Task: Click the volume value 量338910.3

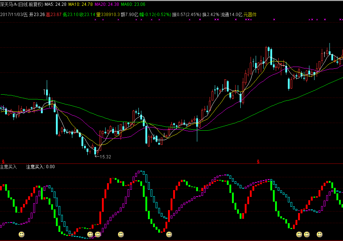Action: (x=108, y=15)
